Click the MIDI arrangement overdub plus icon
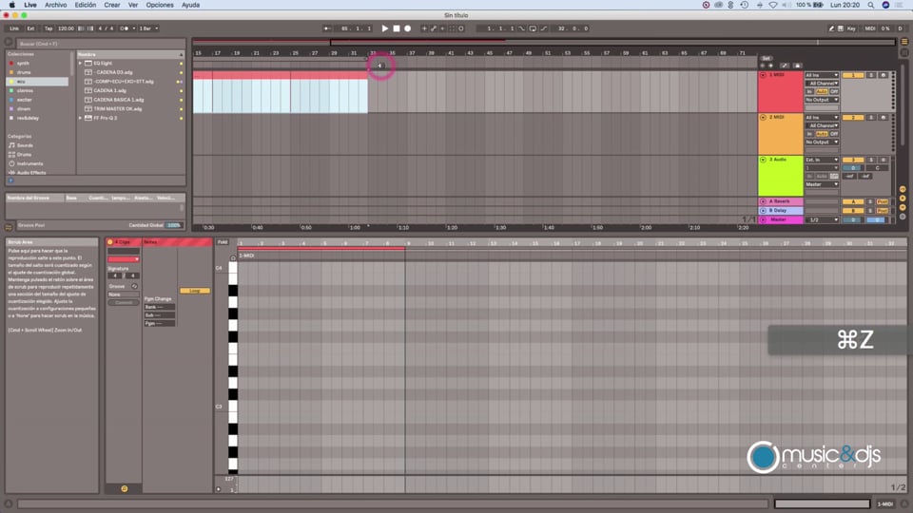This screenshot has width=913, height=513. [x=424, y=28]
